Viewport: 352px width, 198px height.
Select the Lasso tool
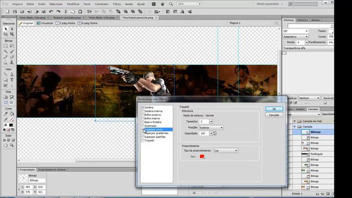pyautogui.click(x=12, y=46)
